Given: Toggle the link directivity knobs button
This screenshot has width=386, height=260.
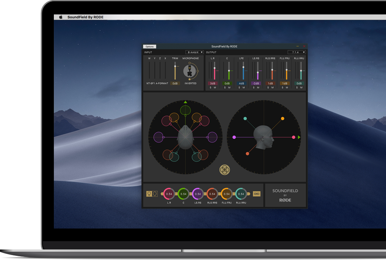Looking at the screenshot, I should click(x=257, y=194).
